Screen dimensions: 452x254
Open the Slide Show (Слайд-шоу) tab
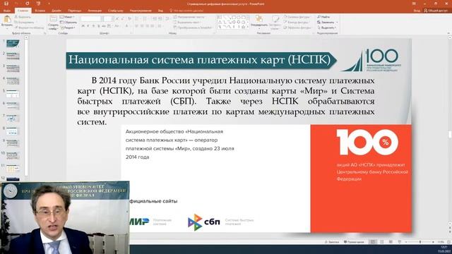(x=116, y=11)
